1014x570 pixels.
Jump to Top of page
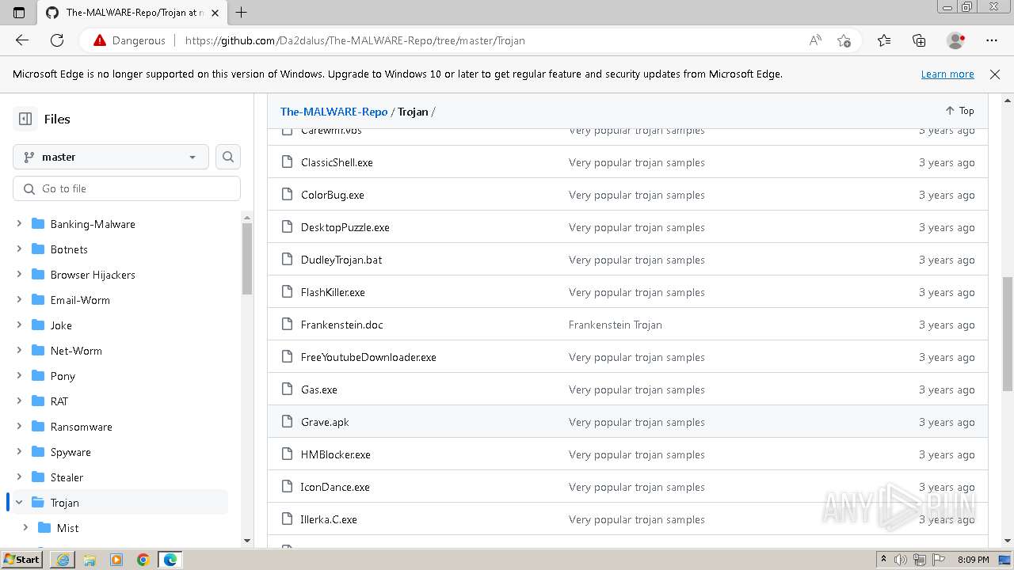point(959,111)
